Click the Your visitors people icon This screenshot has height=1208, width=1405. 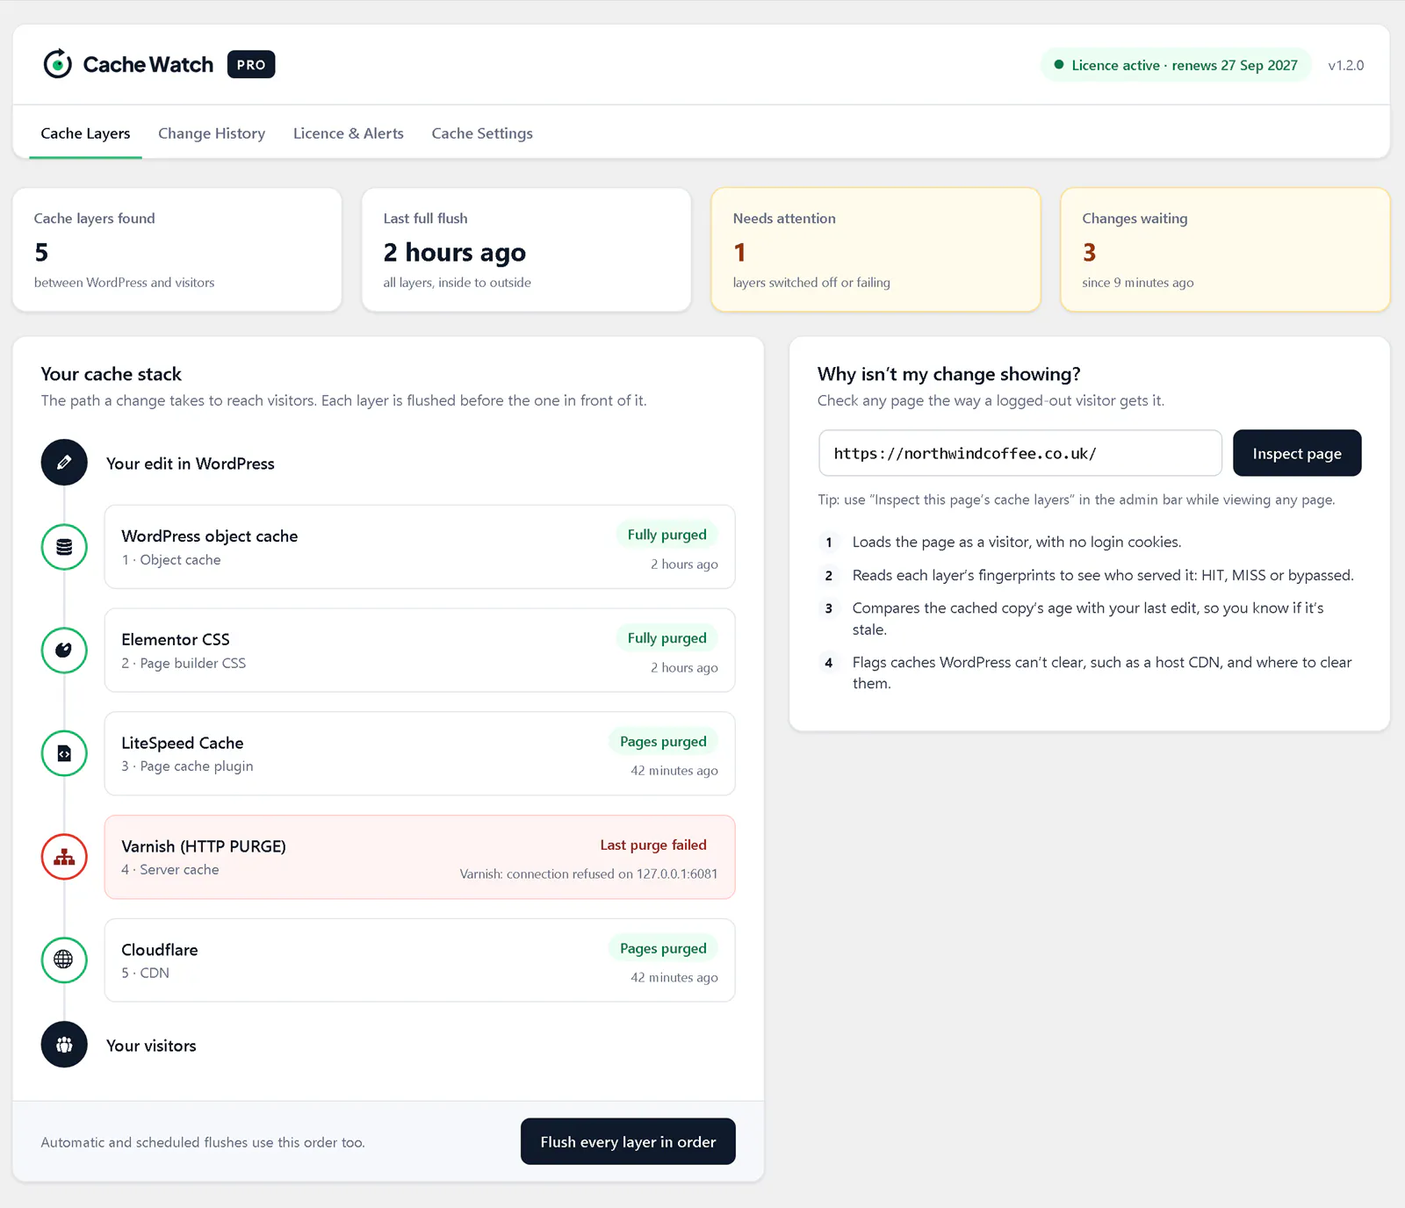point(64,1045)
